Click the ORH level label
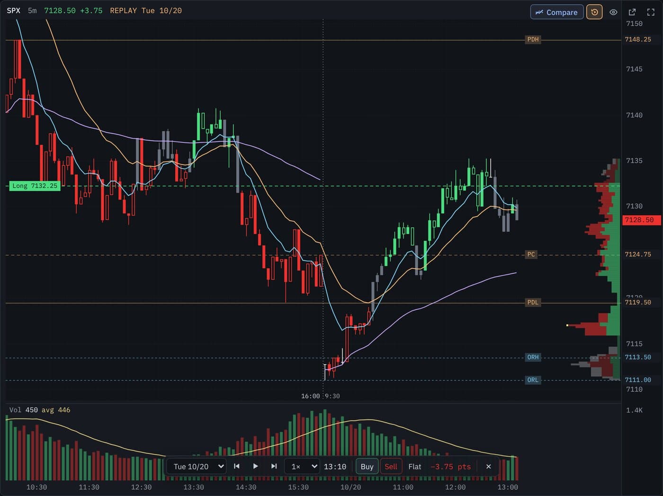 click(x=533, y=357)
